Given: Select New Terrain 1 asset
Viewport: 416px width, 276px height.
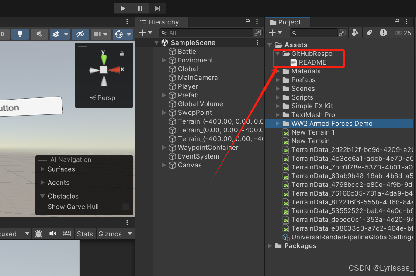Looking at the screenshot, I should click(x=309, y=132).
